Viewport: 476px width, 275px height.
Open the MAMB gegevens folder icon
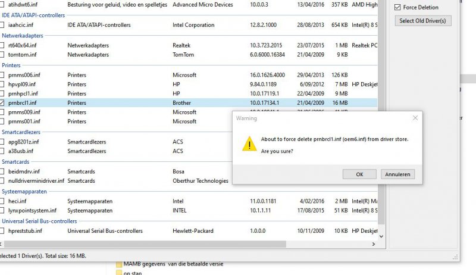coord(119,264)
